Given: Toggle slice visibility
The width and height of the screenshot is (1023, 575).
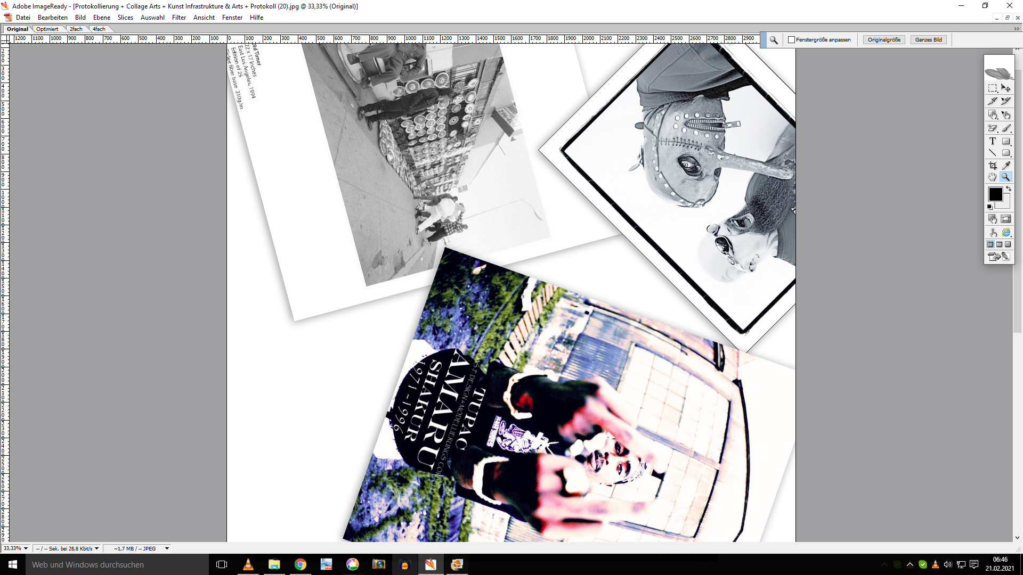Looking at the screenshot, I should coord(1006,219).
